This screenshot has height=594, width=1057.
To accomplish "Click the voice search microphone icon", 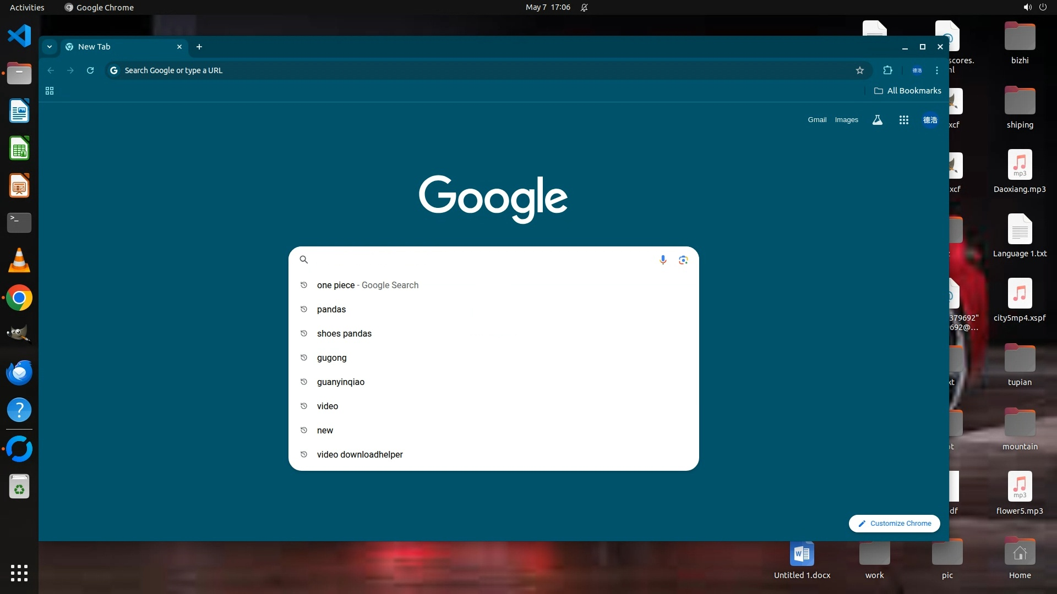I will (x=663, y=260).
